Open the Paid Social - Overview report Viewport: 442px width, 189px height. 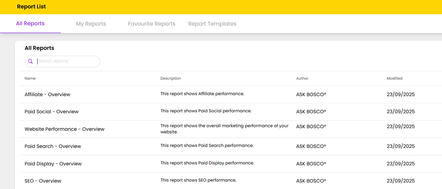51,112
